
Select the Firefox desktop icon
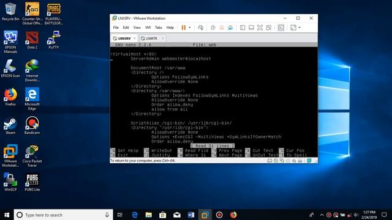pos(10,97)
